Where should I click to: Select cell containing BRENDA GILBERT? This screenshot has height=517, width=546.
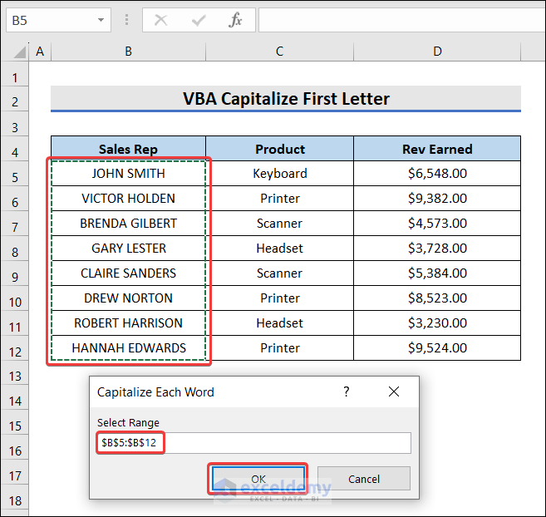129,224
